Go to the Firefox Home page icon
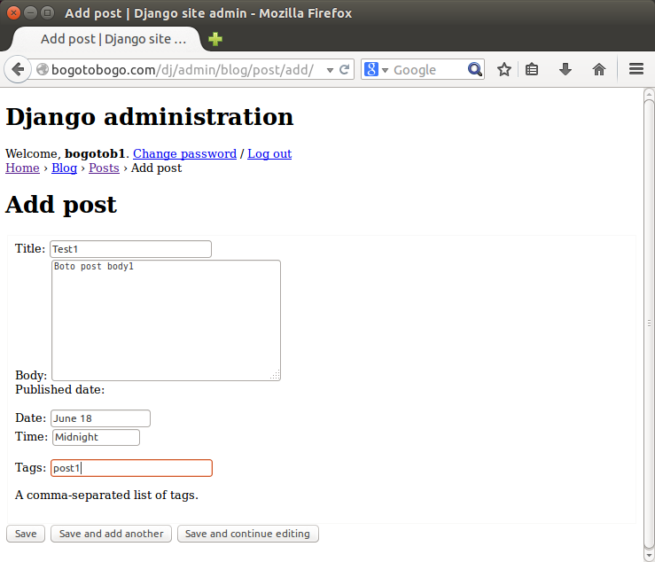This screenshot has height=562, width=655. click(x=599, y=69)
